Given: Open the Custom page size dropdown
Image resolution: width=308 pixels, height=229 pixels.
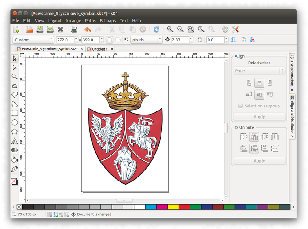Looking at the screenshot, I should point(33,40).
